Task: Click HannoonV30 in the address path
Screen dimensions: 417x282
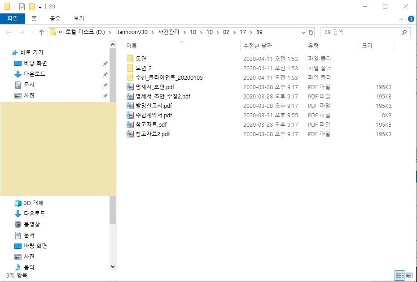Action: (132, 32)
